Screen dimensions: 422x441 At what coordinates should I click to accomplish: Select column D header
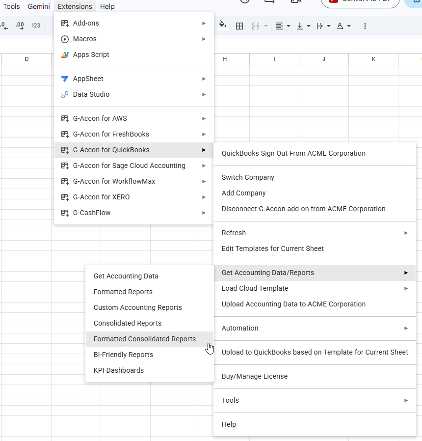pyautogui.click(x=26, y=59)
